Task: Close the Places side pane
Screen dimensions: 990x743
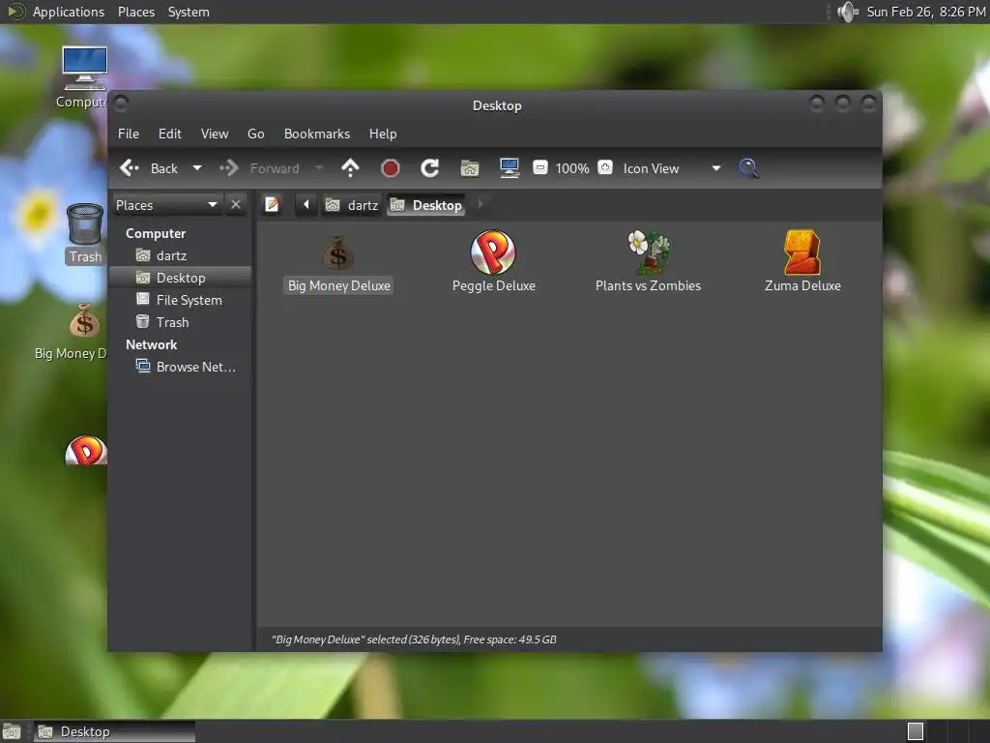Action: tap(236, 205)
